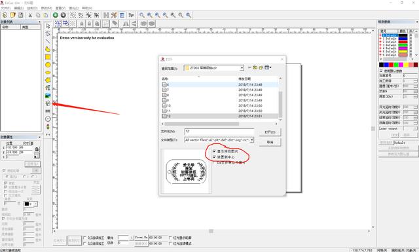Screen dimensions: 419x252
Task: Click the green circular plus toolbar icon
Action: click(x=55, y=15)
